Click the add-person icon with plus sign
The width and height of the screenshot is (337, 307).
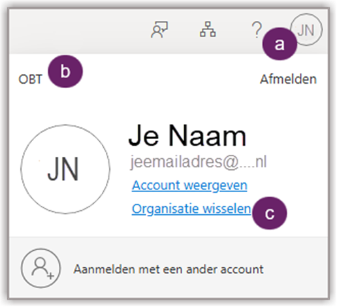(40, 268)
